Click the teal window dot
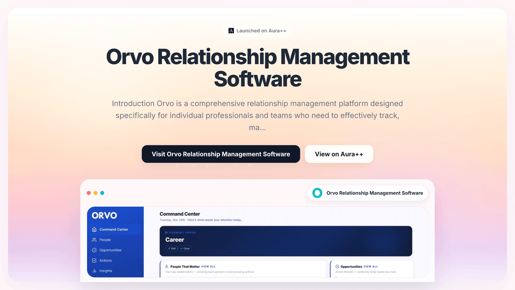This screenshot has height=290, width=515. (x=102, y=193)
